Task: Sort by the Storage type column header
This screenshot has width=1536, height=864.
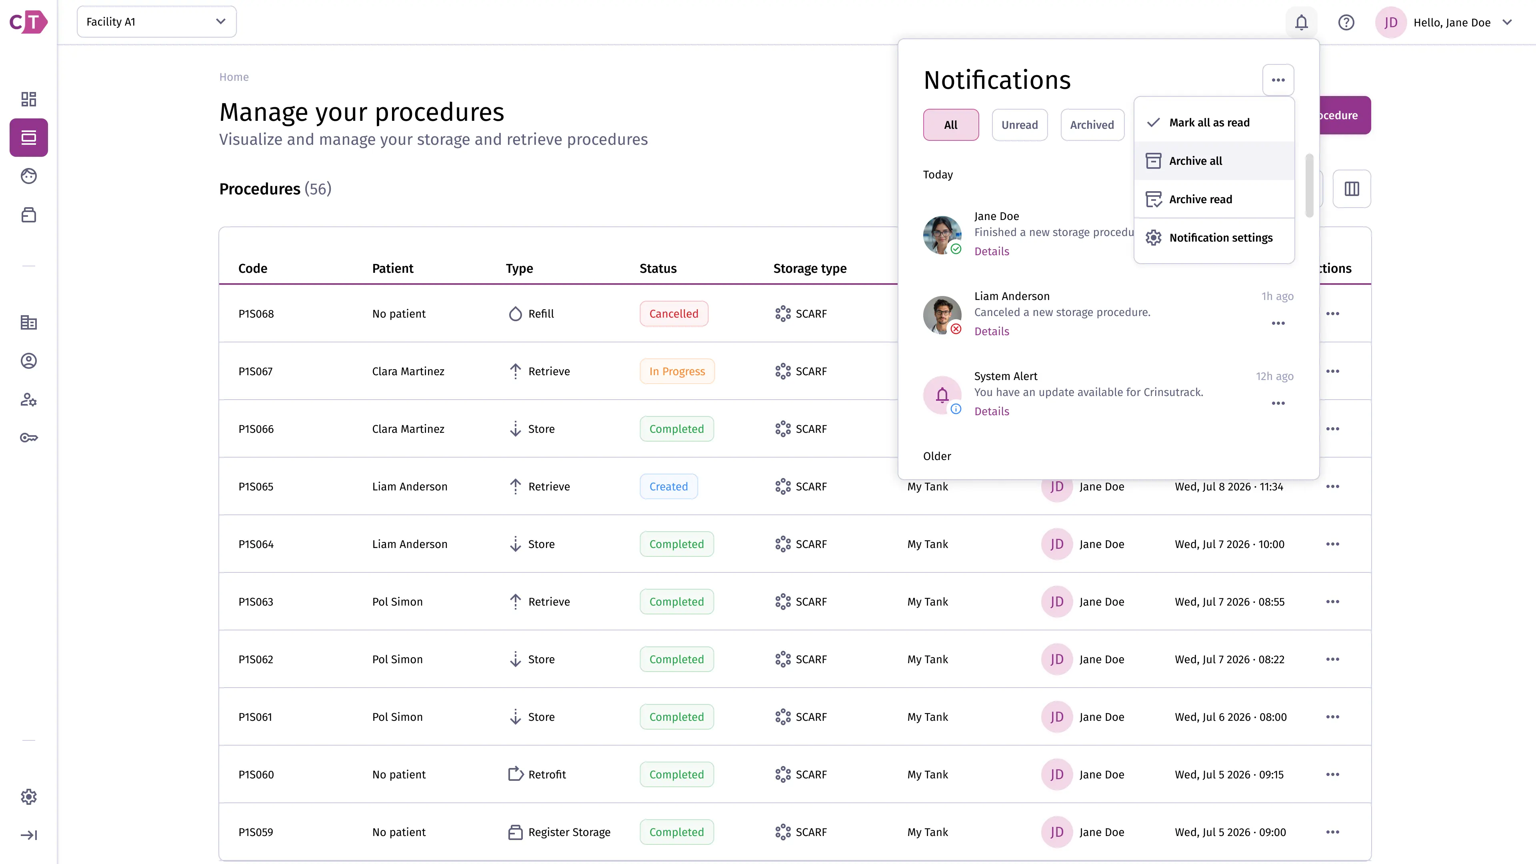Action: [810, 268]
